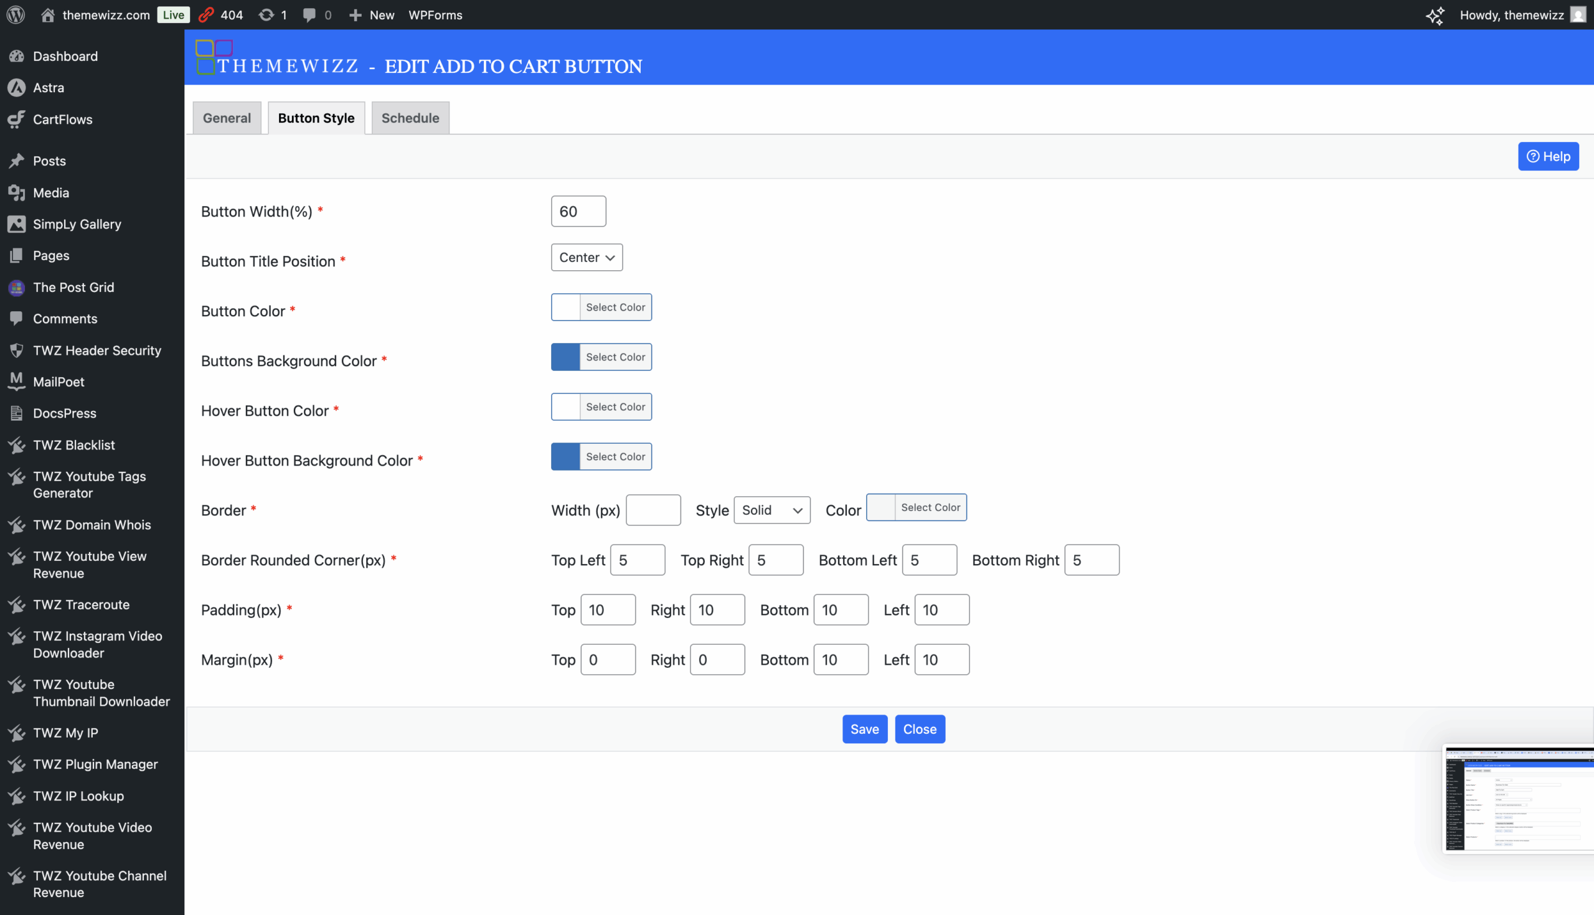Open the CartFlows menu icon

tap(16, 119)
